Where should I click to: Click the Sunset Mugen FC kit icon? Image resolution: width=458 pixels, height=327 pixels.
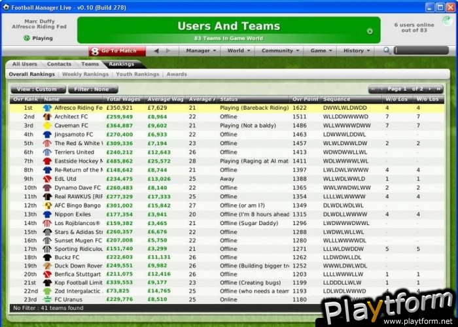[x=47, y=241]
